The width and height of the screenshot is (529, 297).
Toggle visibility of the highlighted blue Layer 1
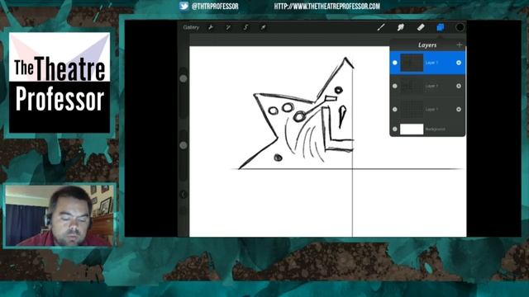pyautogui.click(x=395, y=63)
